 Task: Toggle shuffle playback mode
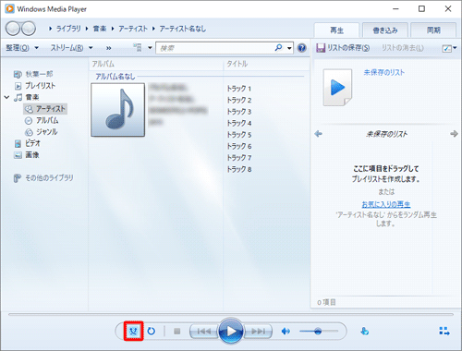pyautogui.click(x=133, y=332)
